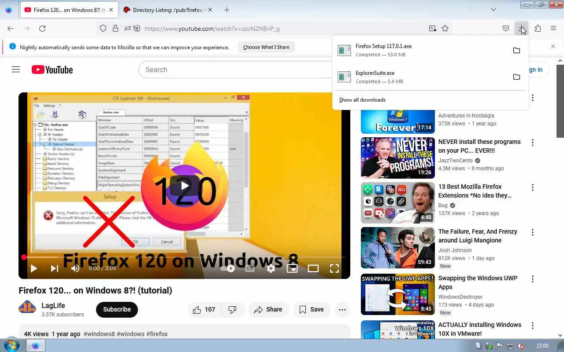Skip to next video in player controls
Viewport: 564px width, 352px height.
coord(55,268)
